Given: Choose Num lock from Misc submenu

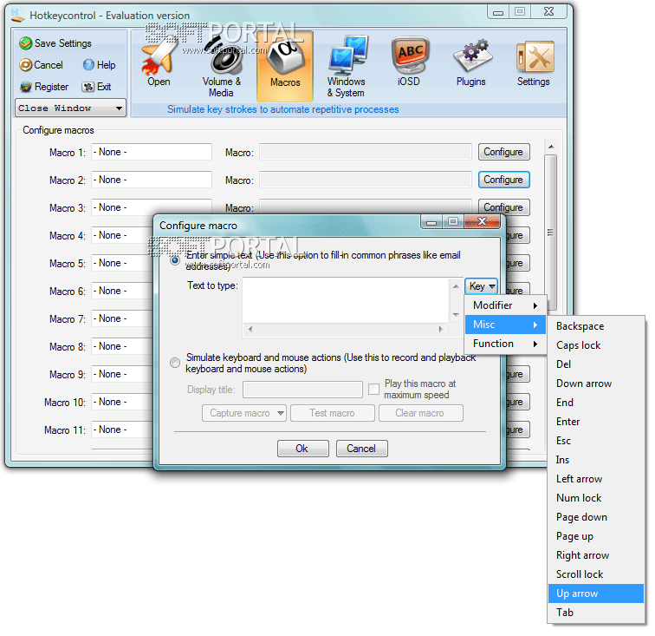Looking at the screenshot, I should tap(596, 498).
